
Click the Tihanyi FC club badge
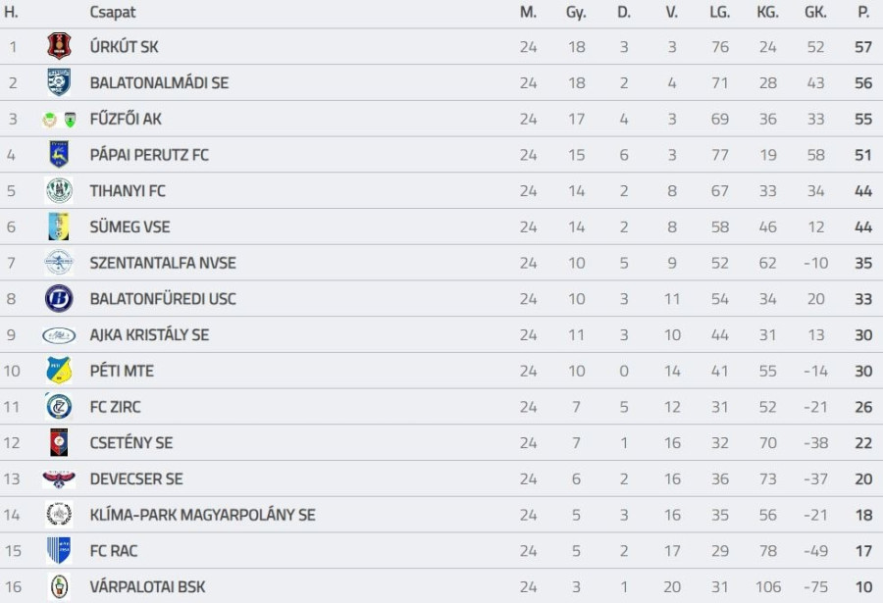(59, 190)
